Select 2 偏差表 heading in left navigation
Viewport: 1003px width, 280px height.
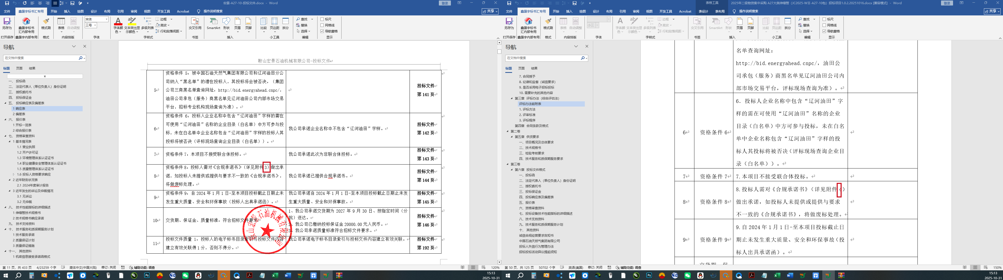point(19,114)
